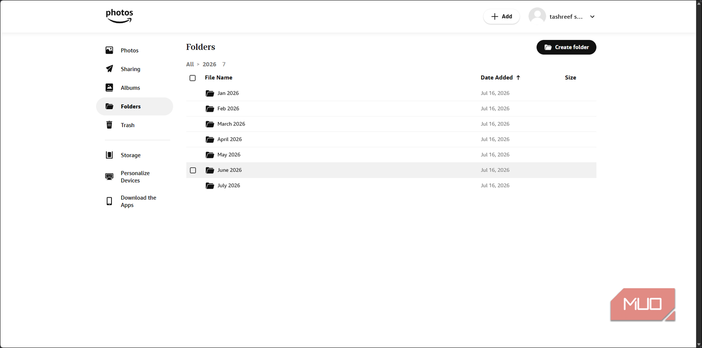The image size is (702, 348).
Task: Click the Jul 16, 2026 date in July 2026 row
Action: click(495, 185)
